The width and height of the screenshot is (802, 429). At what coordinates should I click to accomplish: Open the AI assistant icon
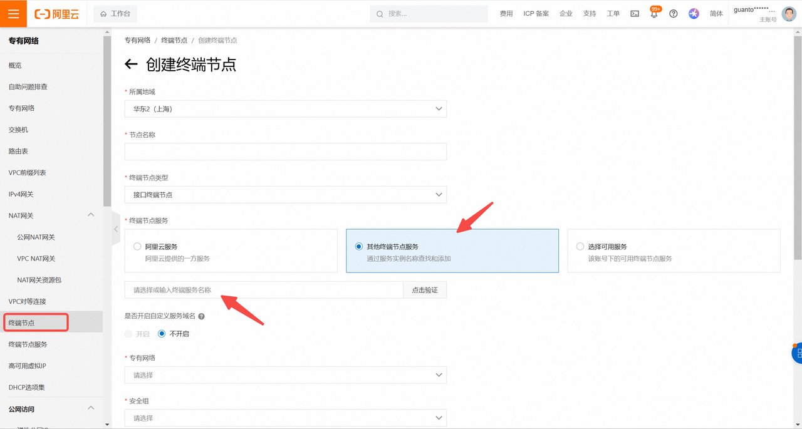click(694, 14)
